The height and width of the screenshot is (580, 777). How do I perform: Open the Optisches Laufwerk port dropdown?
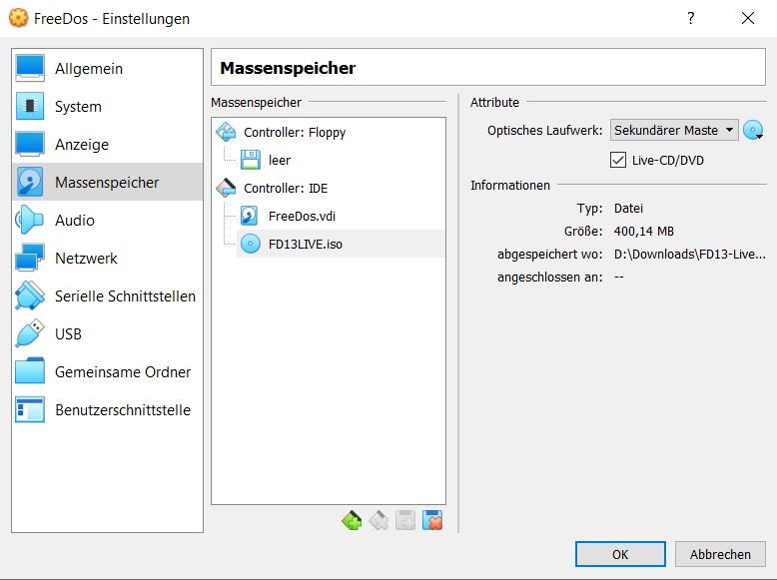[x=674, y=130]
